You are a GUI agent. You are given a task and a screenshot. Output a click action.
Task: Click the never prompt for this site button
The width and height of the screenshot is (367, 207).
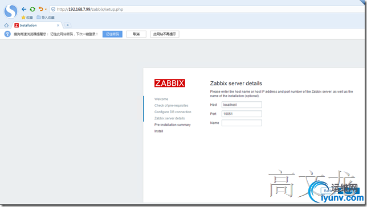[x=165, y=34]
